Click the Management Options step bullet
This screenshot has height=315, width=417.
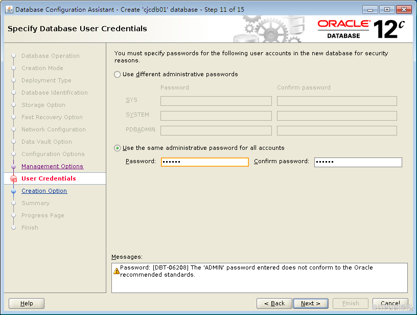[x=14, y=167]
